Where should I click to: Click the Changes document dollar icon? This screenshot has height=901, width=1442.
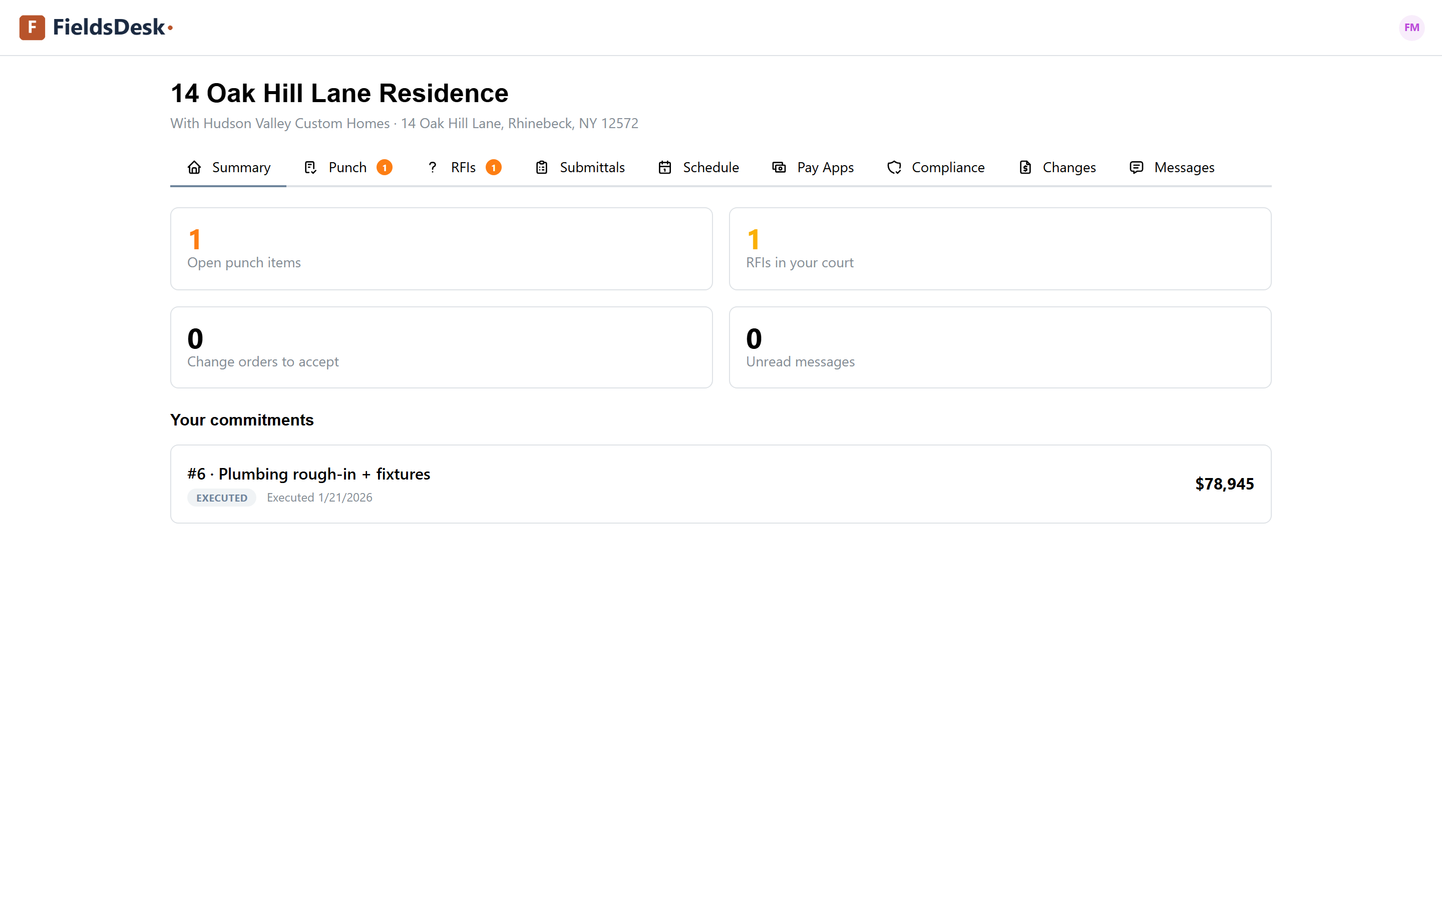point(1025,168)
